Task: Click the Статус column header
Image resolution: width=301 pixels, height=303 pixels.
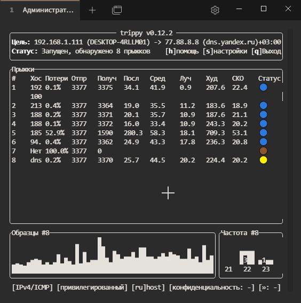Action: click(270, 79)
